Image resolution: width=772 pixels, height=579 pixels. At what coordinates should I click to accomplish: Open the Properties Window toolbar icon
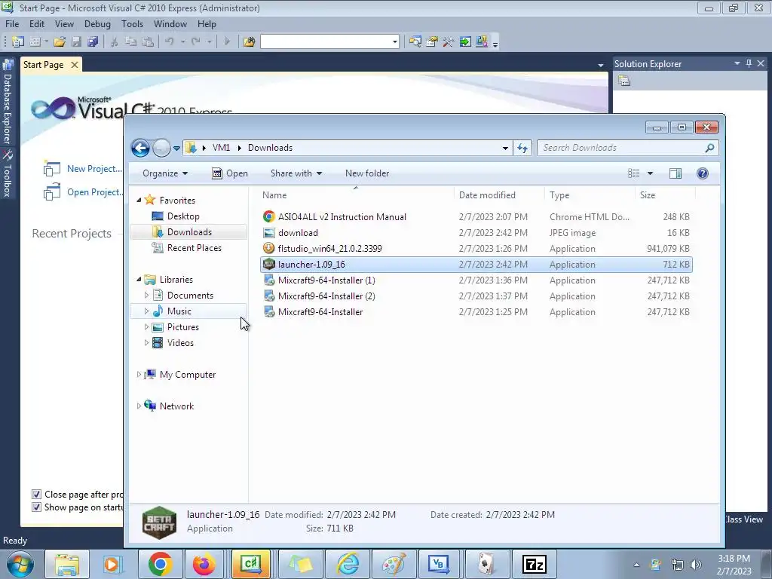point(432,42)
